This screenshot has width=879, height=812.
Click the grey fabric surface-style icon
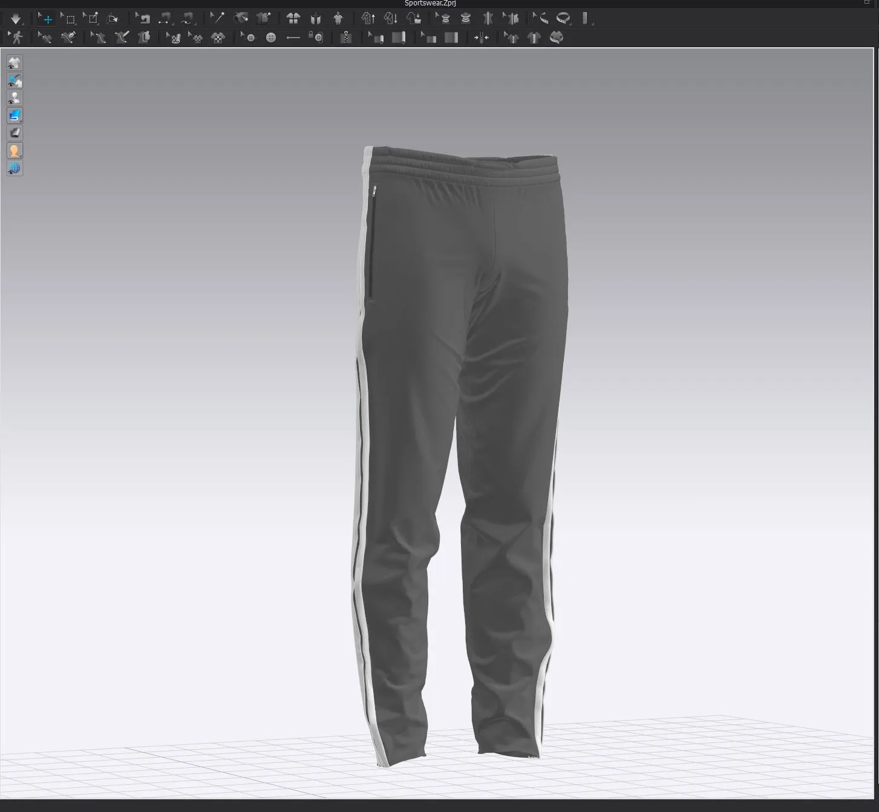click(x=15, y=133)
